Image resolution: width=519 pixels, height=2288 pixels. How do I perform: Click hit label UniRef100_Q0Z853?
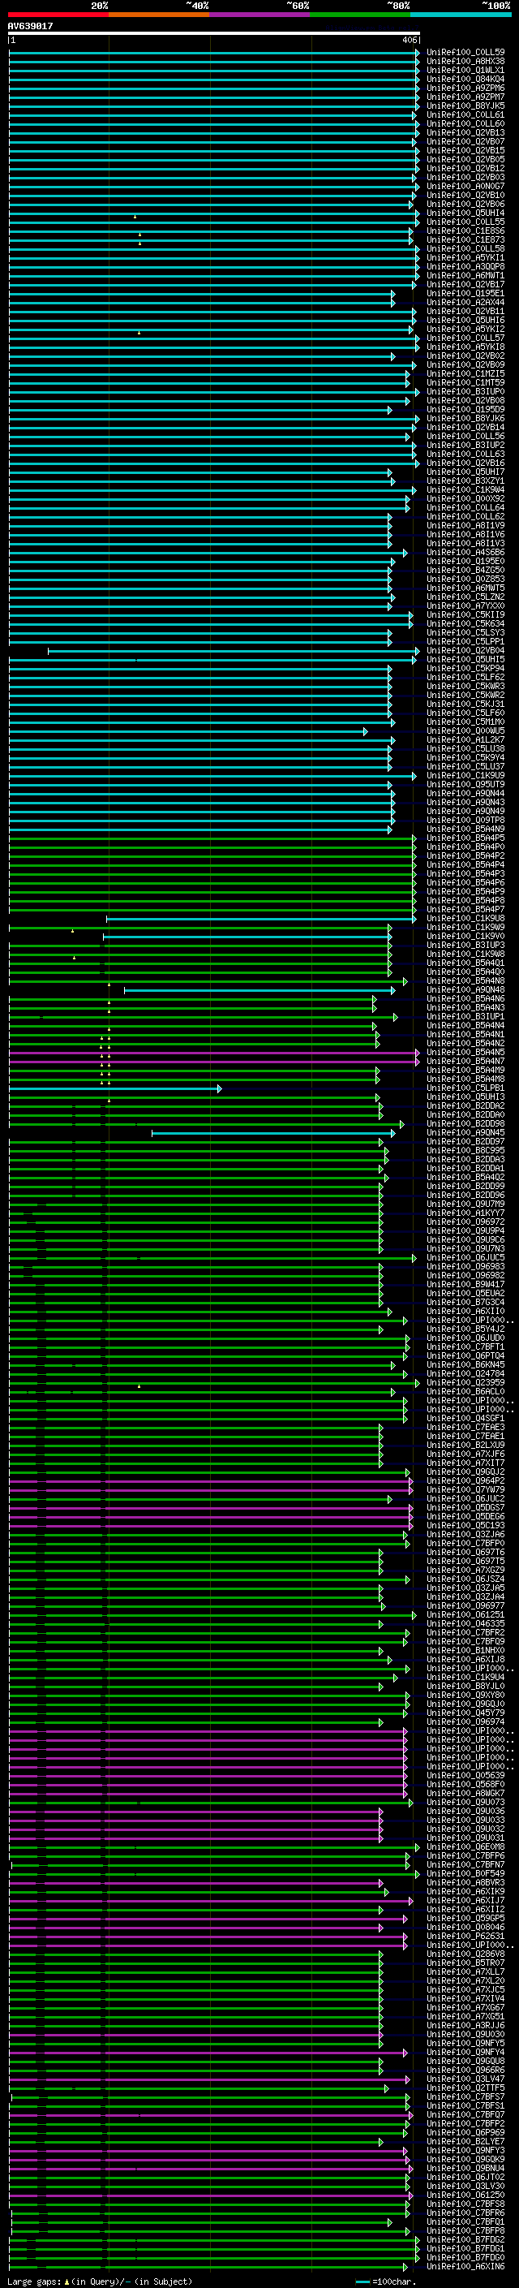pos(465,580)
